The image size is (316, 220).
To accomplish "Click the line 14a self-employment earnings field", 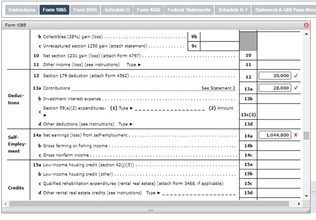I will coord(274,135).
